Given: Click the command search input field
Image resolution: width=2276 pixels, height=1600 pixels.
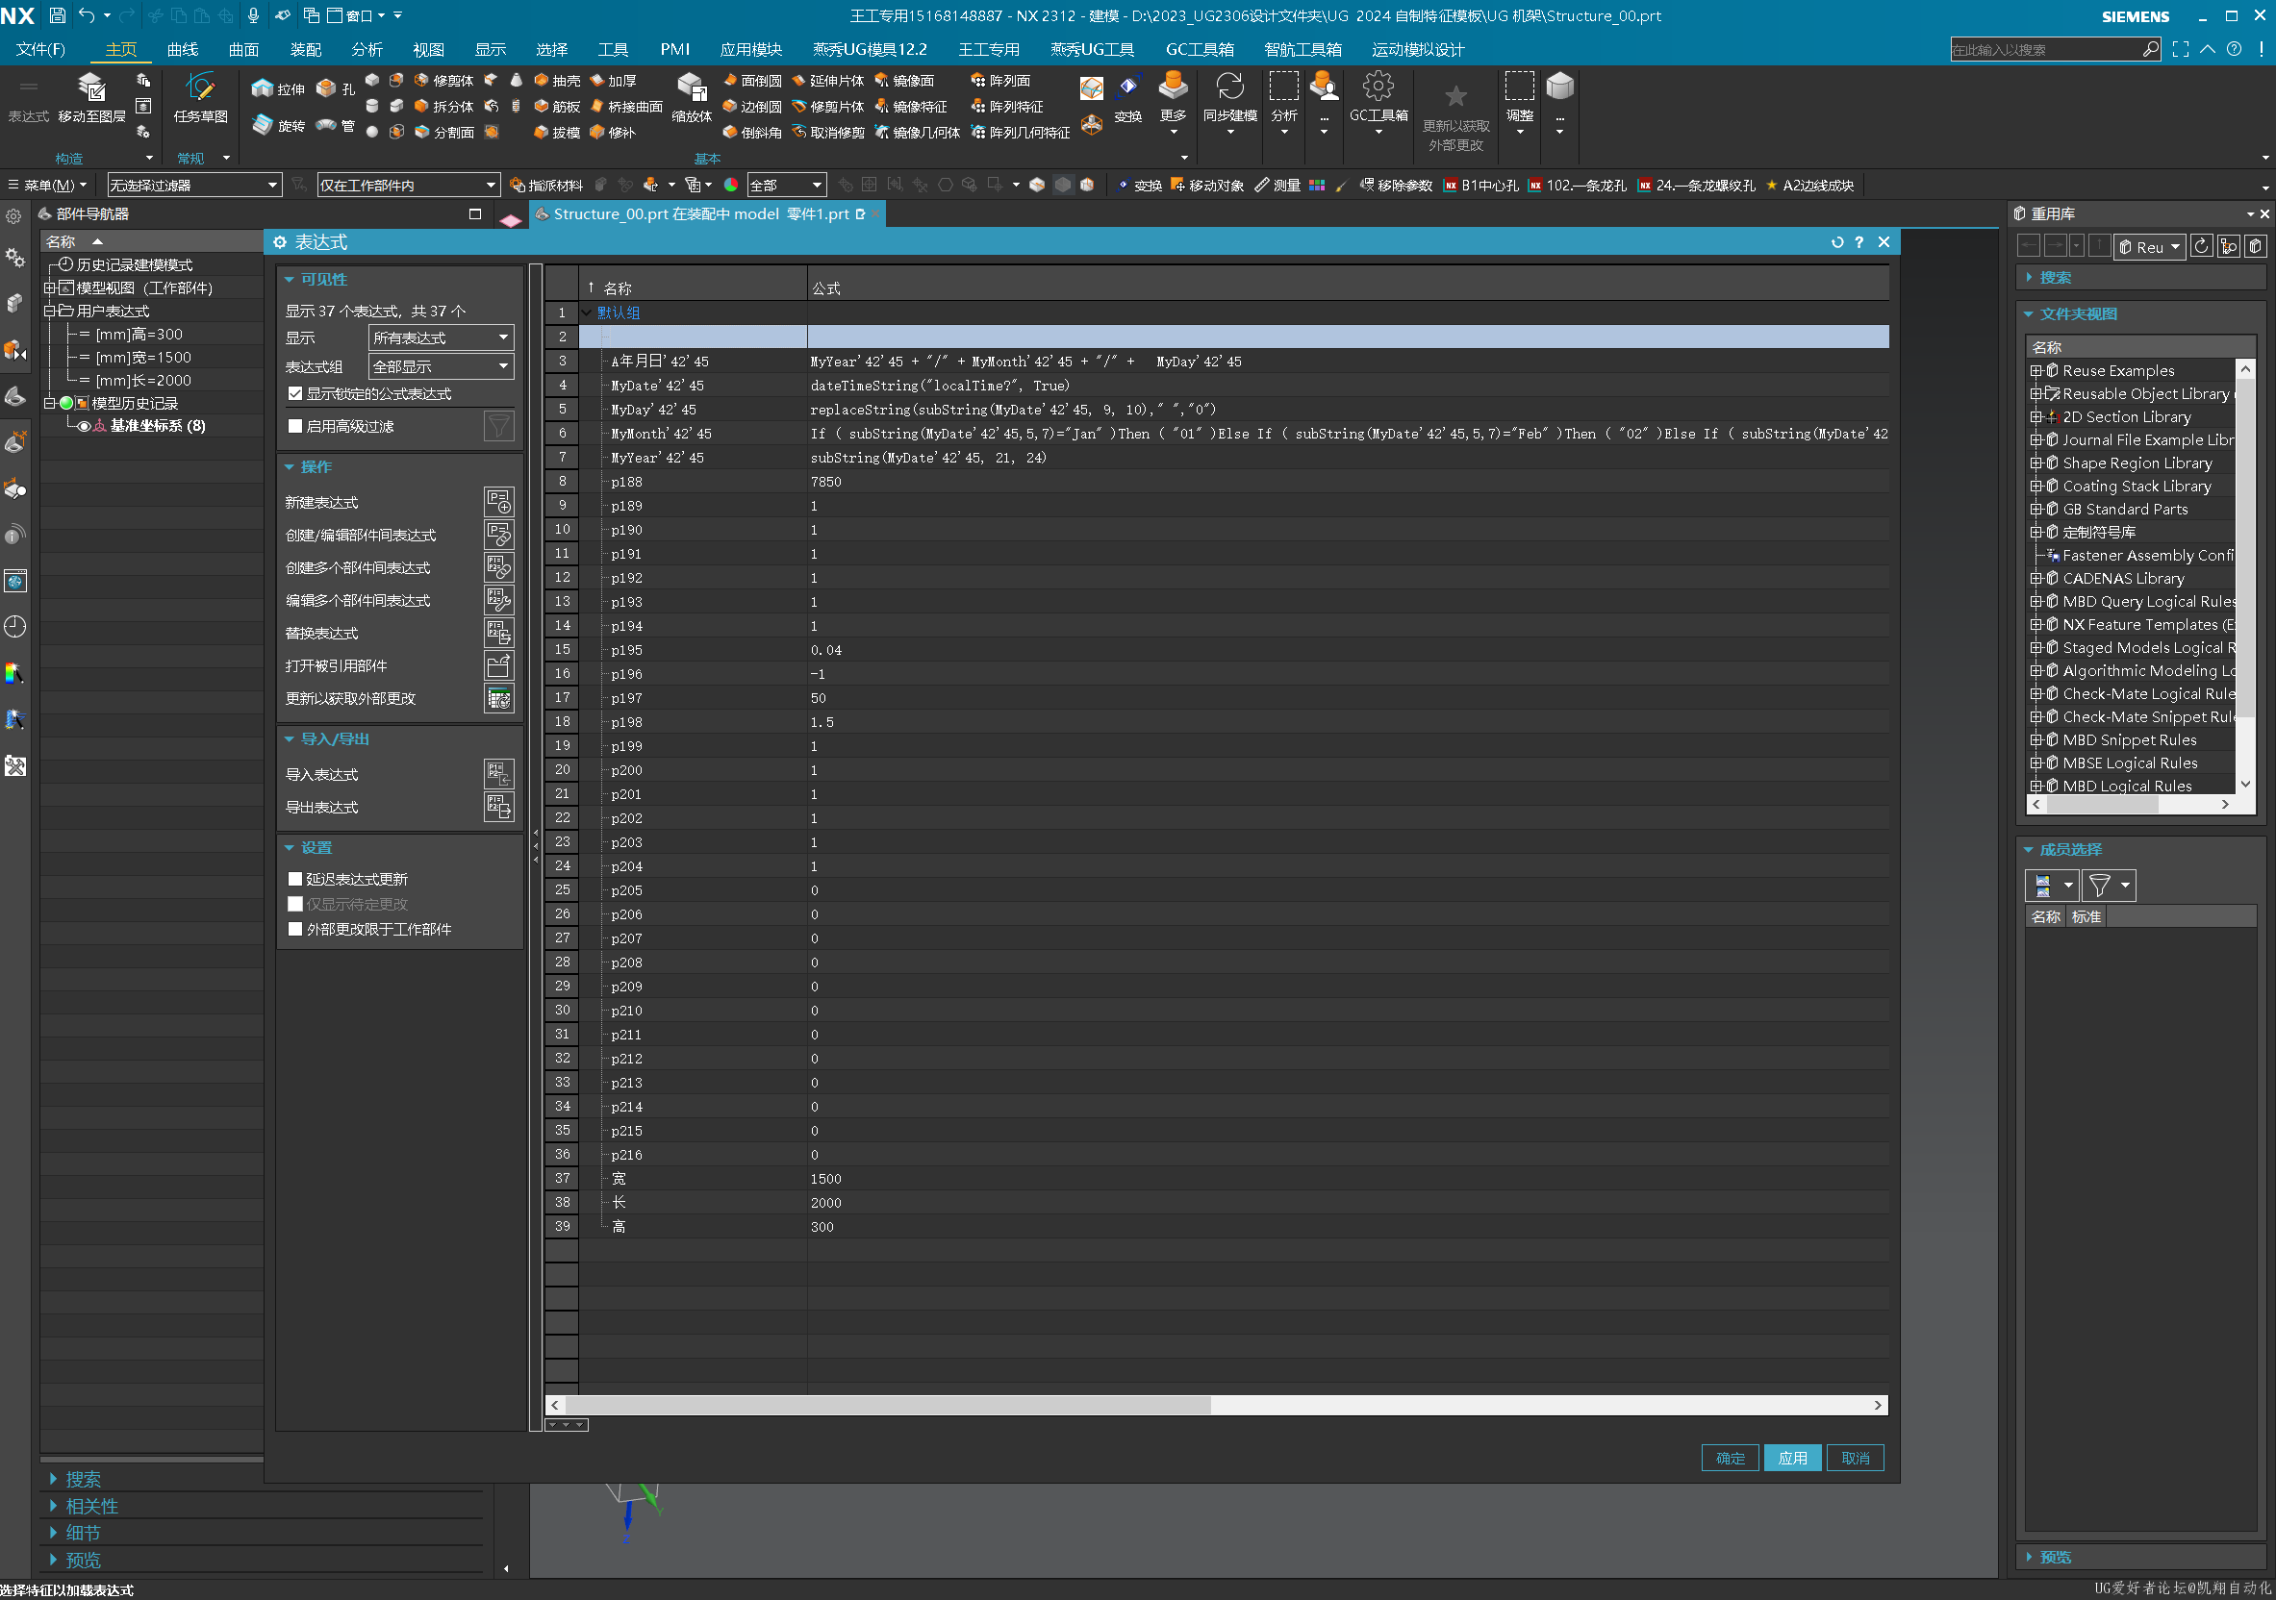Looking at the screenshot, I should click(x=2044, y=50).
